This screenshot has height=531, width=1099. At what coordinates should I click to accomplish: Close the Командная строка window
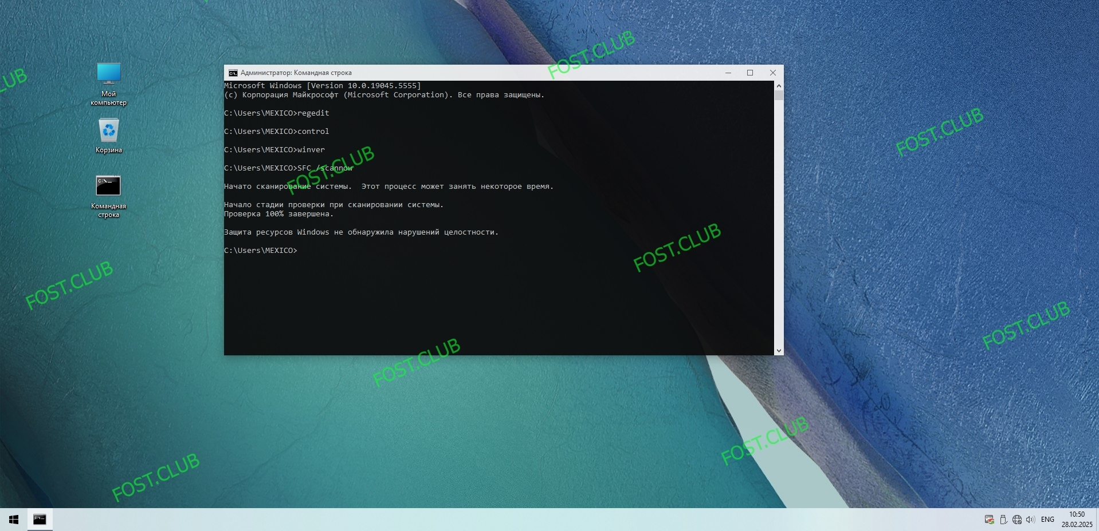click(x=772, y=73)
